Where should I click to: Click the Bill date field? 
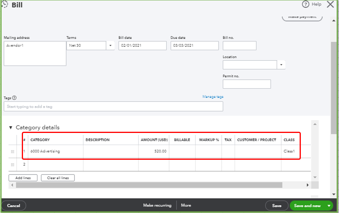143,45
